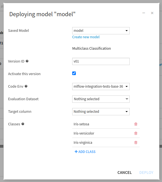Open the Saved Model dropdown
The width and height of the screenshot is (162, 182).
[101, 31]
